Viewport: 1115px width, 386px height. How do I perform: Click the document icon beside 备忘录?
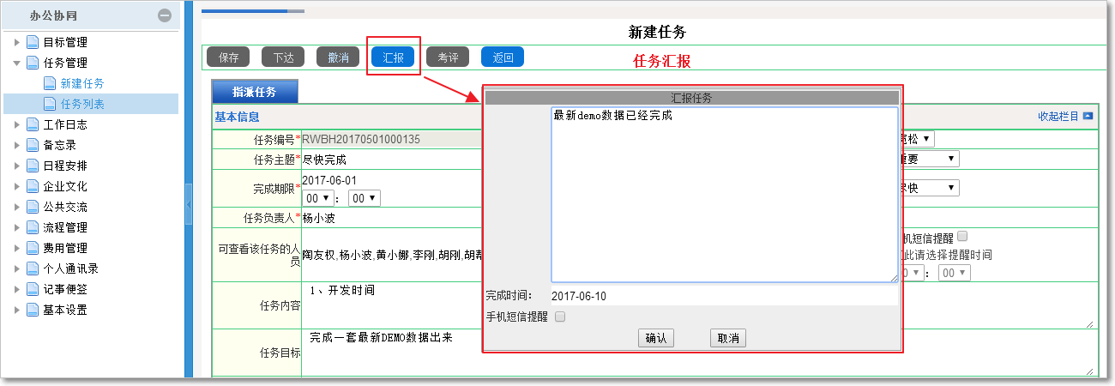point(33,145)
